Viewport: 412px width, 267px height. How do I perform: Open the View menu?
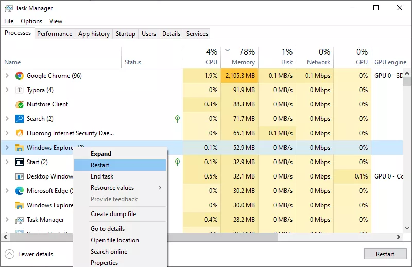(x=56, y=21)
